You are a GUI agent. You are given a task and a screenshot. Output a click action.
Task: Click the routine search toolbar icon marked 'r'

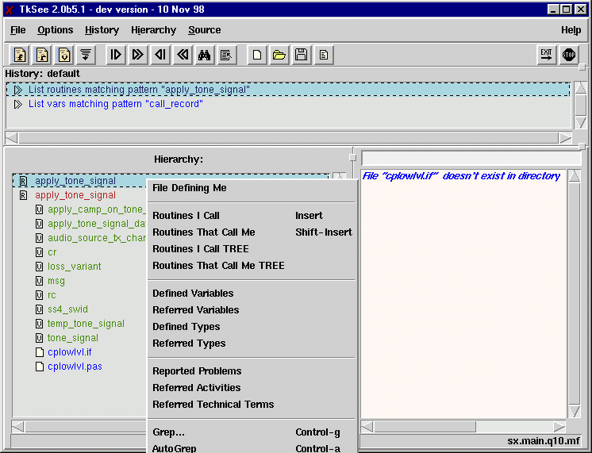(x=41, y=55)
